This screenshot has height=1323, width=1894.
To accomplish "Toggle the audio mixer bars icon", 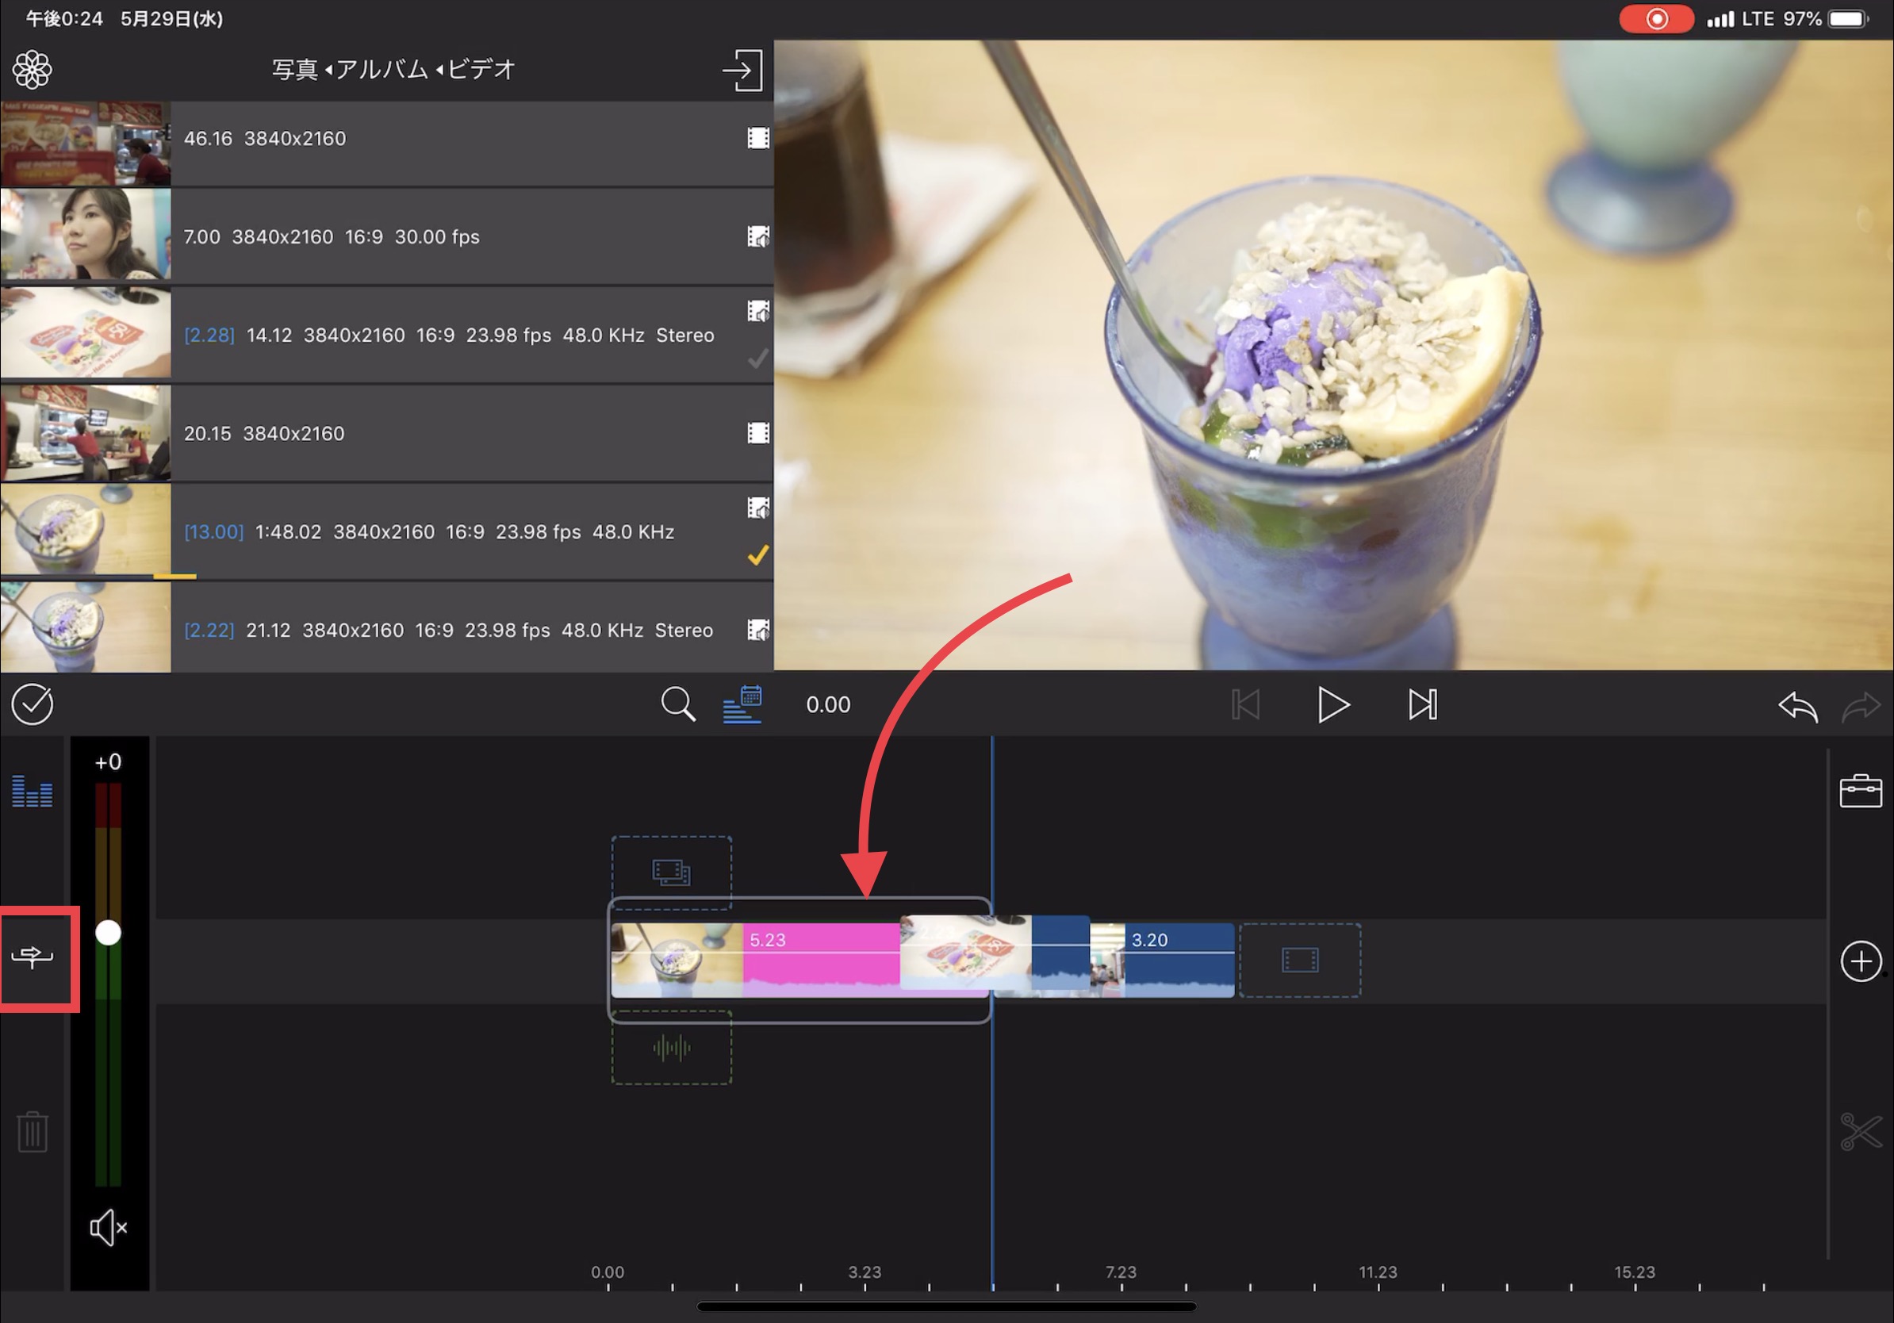I will 33,791.
